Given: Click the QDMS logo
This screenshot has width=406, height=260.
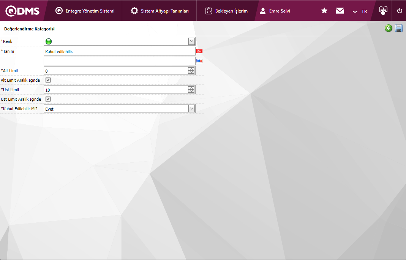Looking at the screenshot, I should (x=22, y=11).
